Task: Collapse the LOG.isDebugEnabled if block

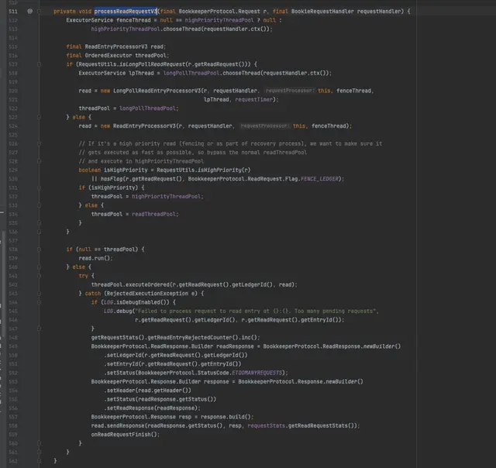Action: click(x=39, y=302)
